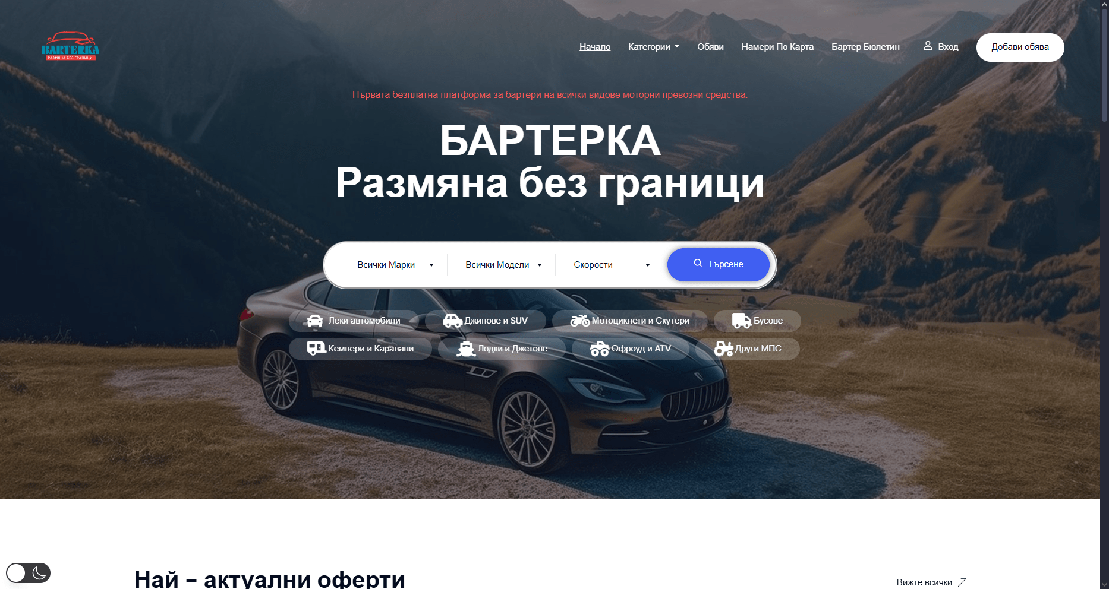Toggle the dark mode switch

[28, 573]
